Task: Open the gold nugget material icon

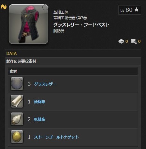Action: click(x=17, y=137)
